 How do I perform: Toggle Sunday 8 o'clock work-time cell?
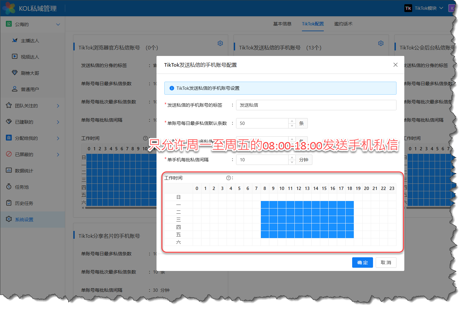265,197
